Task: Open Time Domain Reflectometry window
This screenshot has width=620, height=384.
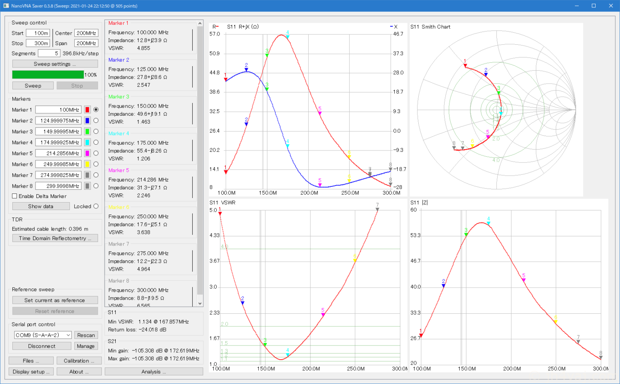Action: click(x=55, y=239)
